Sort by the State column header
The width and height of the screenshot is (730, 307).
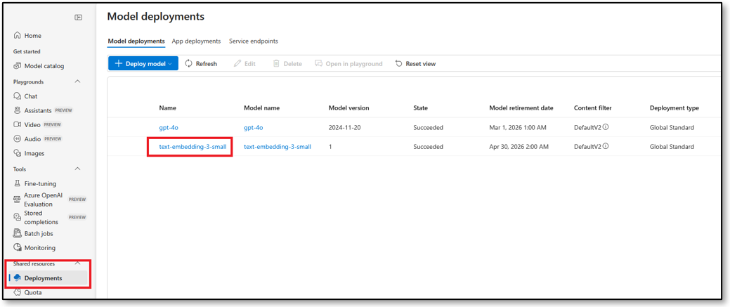tap(420, 107)
